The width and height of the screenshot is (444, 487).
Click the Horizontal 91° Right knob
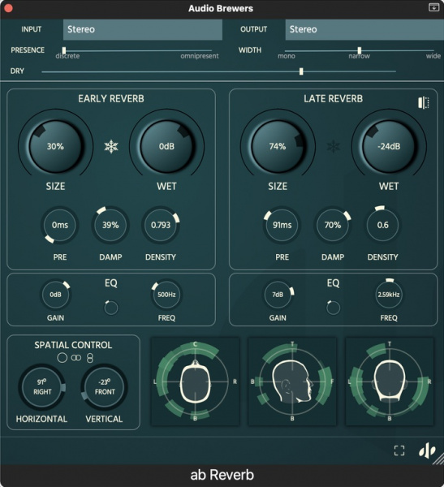tap(42, 387)
